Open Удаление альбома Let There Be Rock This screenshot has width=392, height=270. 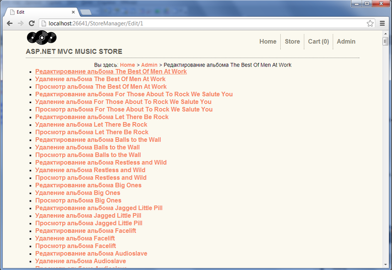click(x=91, y=125)
